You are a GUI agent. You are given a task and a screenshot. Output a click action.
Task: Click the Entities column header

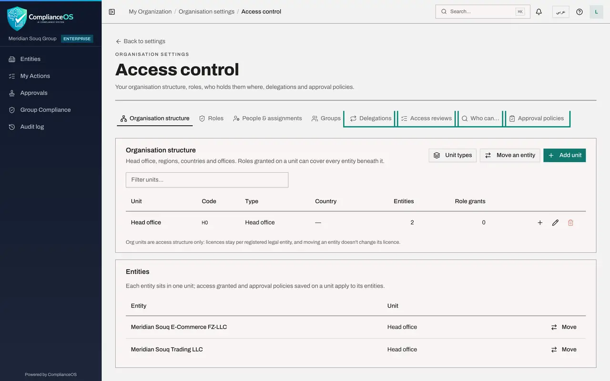[x=404, y=201]
